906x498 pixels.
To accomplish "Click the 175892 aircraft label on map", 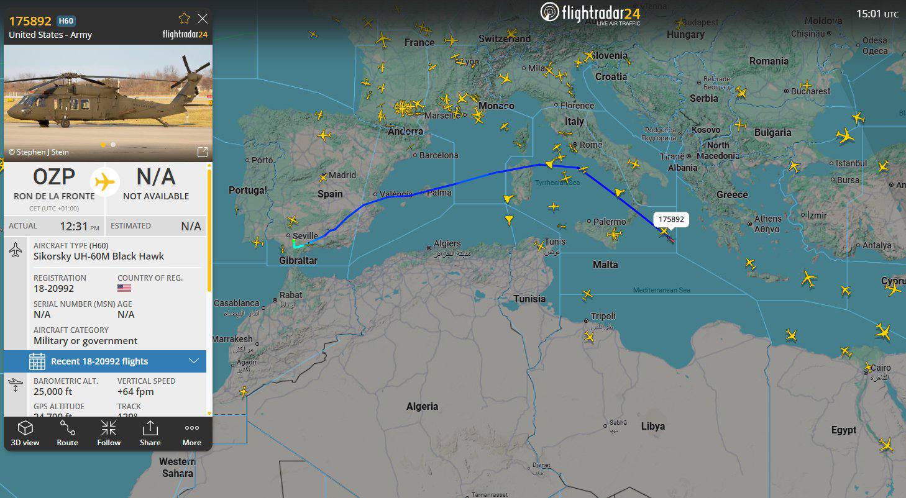I will pyautogui.click(x=671, y=219).
